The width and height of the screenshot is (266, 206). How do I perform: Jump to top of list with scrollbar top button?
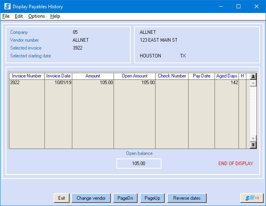[253, 76]
